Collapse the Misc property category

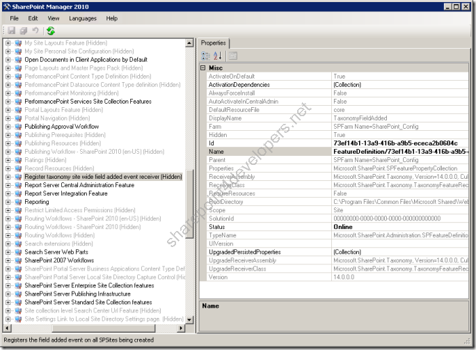pyautogui.click(x=203, y=68)
